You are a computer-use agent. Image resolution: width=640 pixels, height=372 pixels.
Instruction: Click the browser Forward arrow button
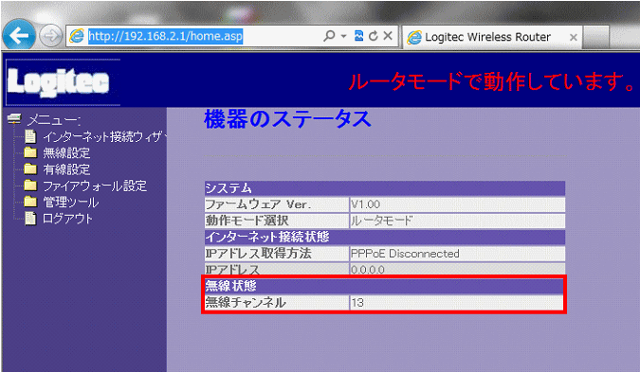(x=50, y=36)
